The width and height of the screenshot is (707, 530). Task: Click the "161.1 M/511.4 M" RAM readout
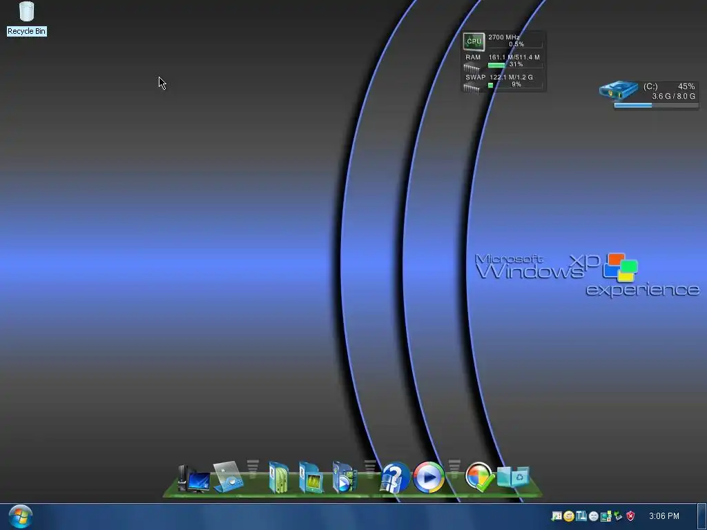pos(514,57)
